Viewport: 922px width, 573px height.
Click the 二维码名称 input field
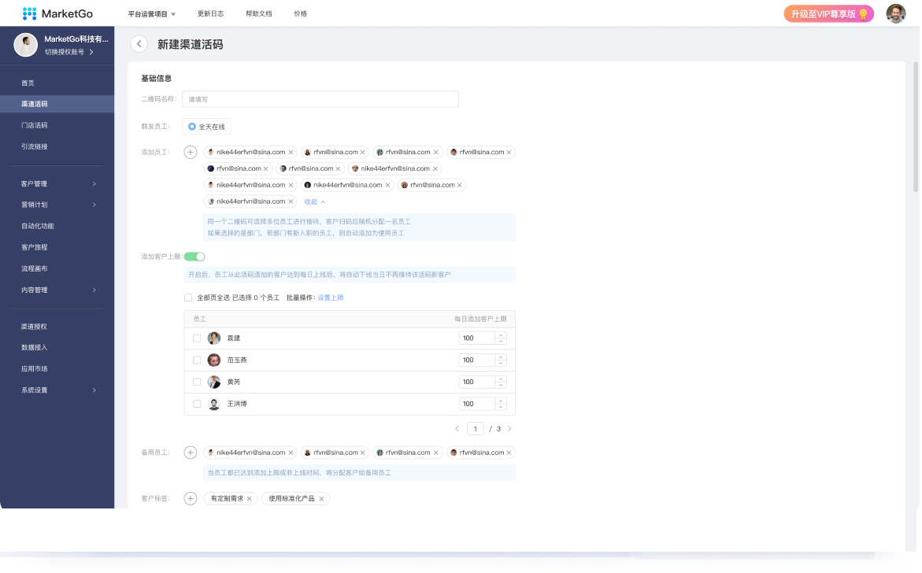pos(320,99)
